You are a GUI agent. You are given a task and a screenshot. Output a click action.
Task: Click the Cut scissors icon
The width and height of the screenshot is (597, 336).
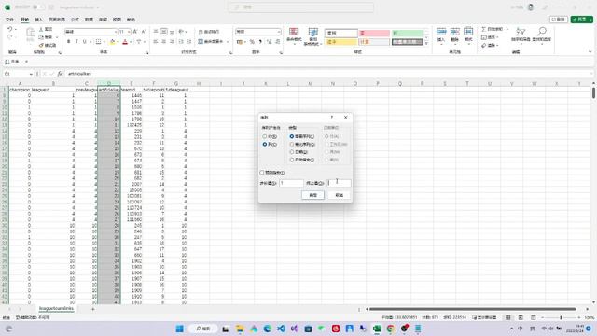41,29
